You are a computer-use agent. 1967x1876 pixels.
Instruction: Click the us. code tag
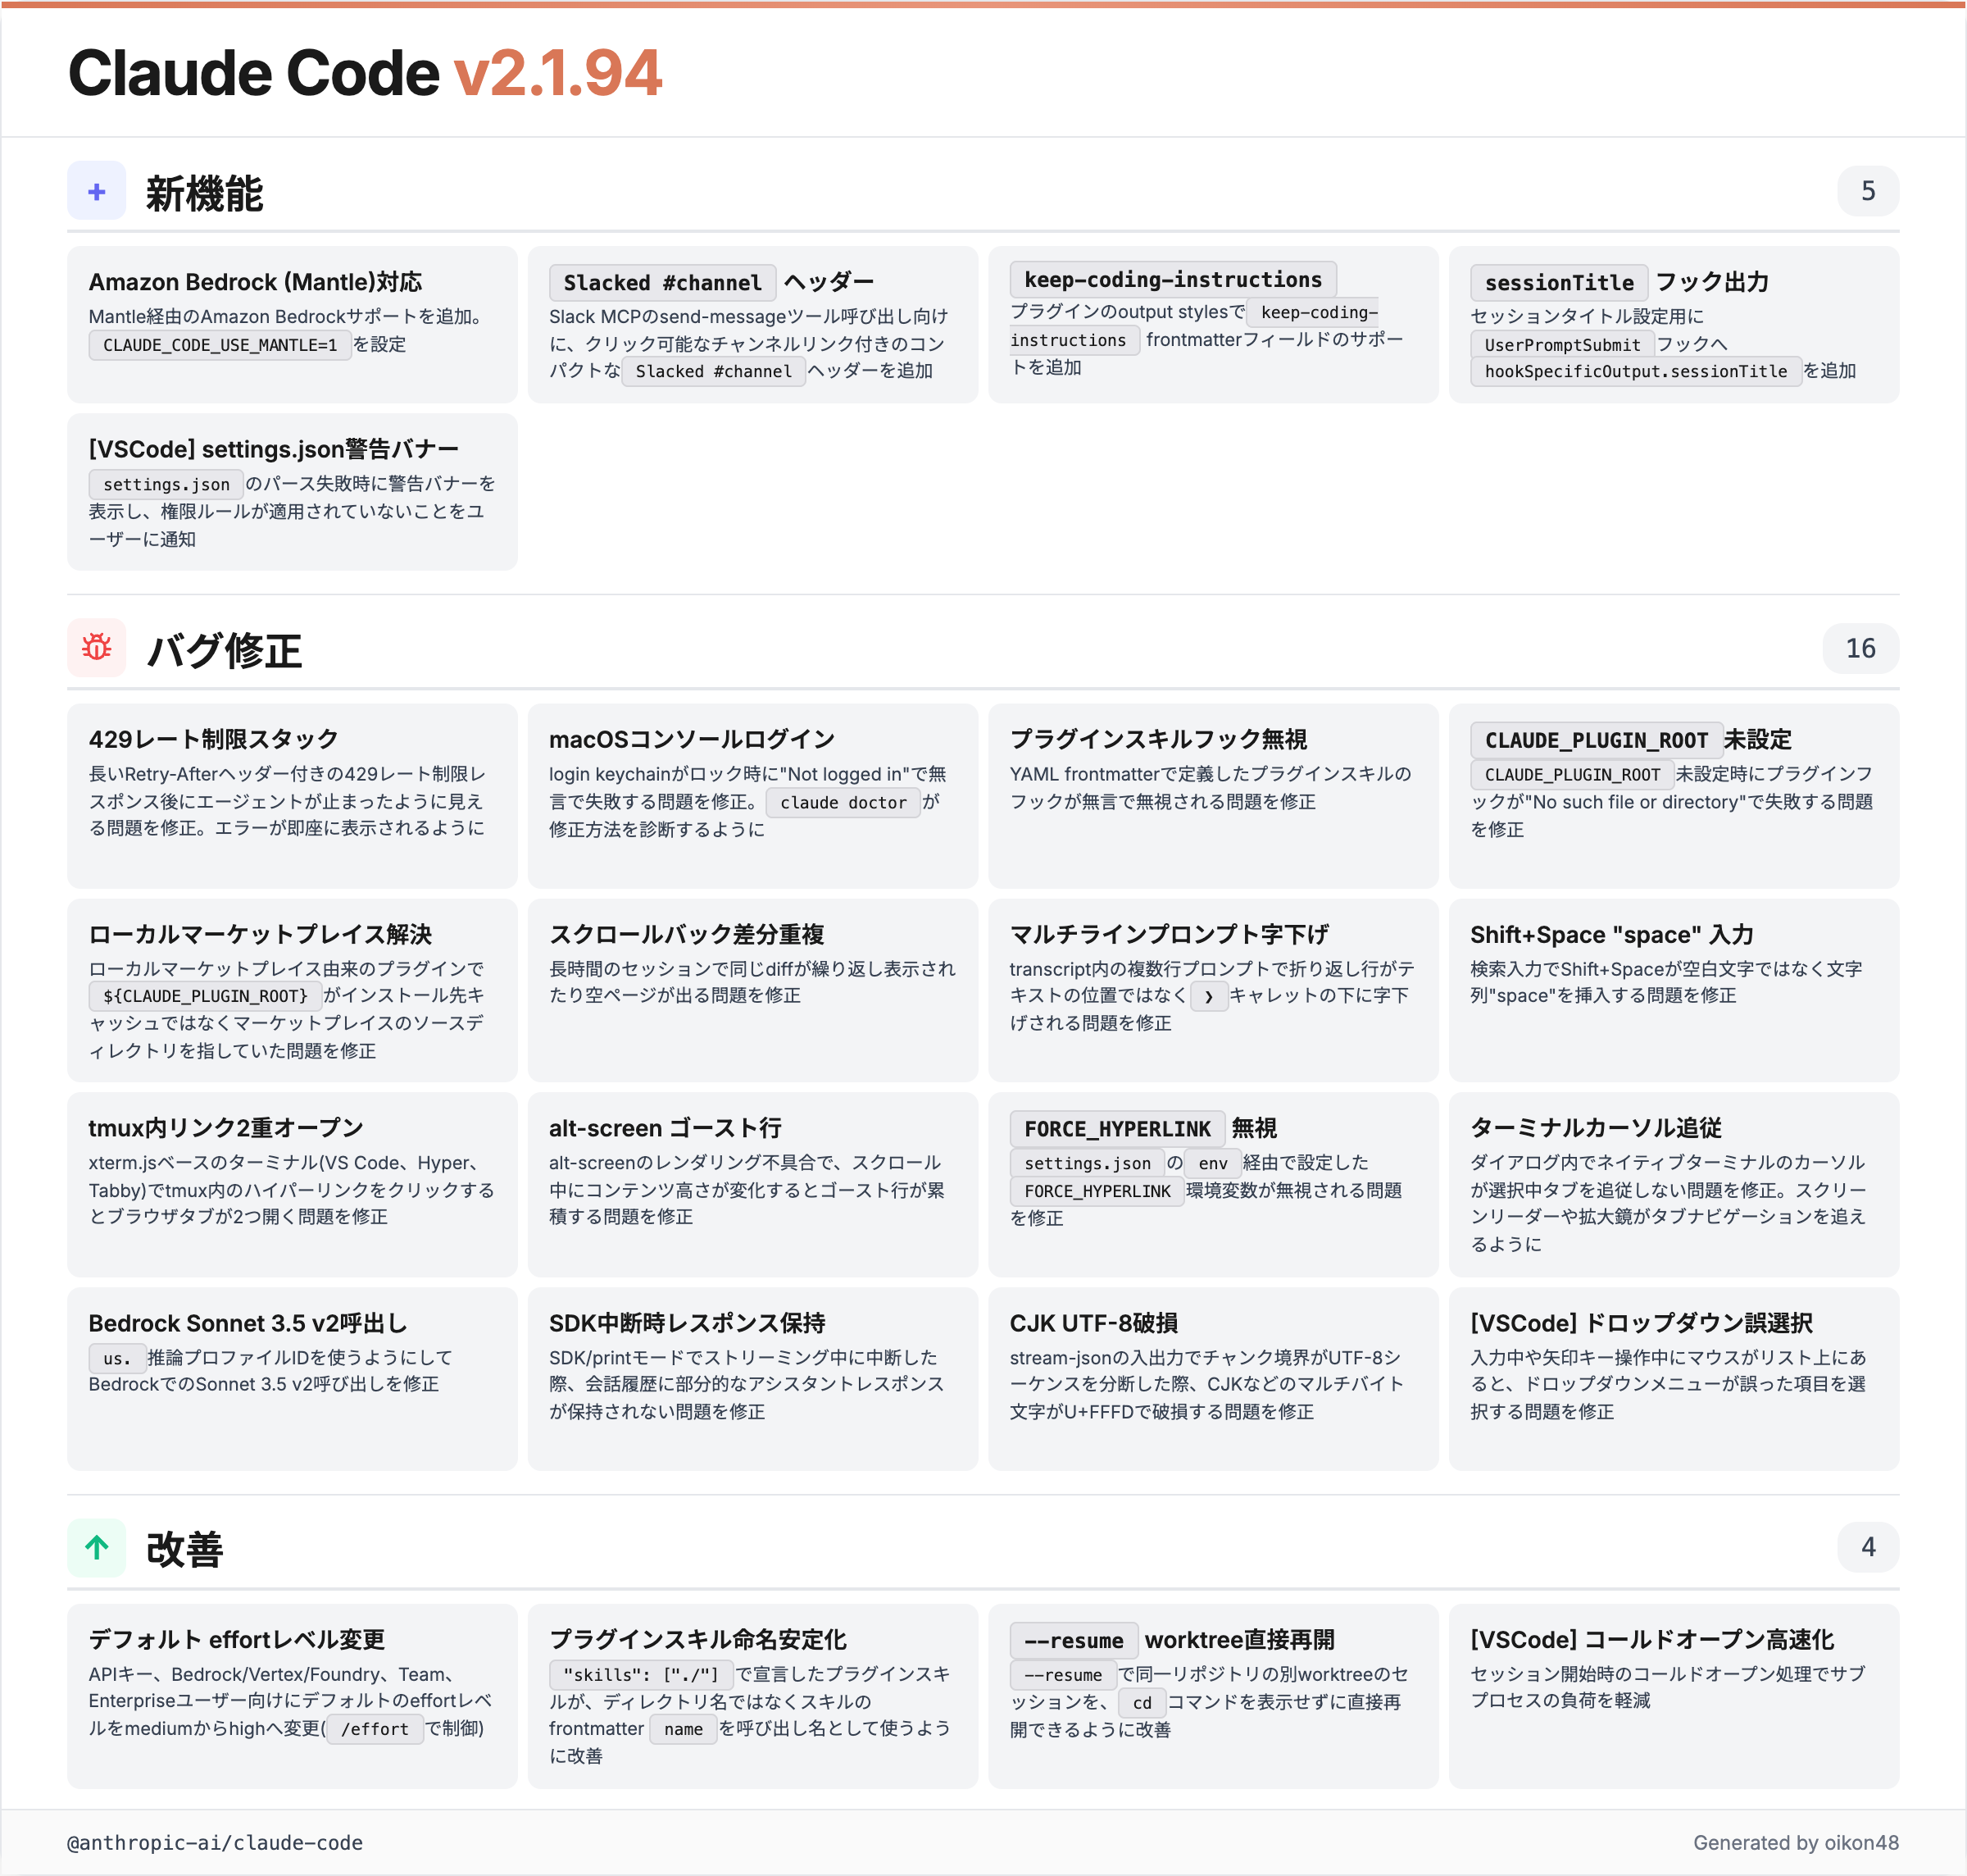tap(117, 1358)
